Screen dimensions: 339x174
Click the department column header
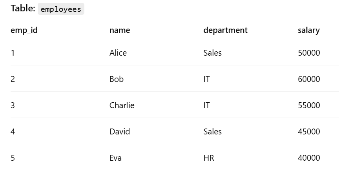coord(226,30)
